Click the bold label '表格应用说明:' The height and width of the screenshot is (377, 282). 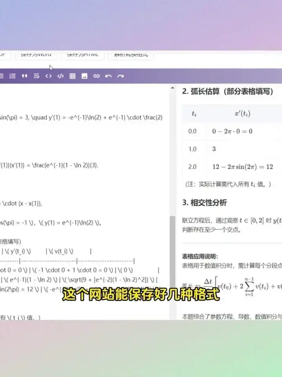point(200,256)
